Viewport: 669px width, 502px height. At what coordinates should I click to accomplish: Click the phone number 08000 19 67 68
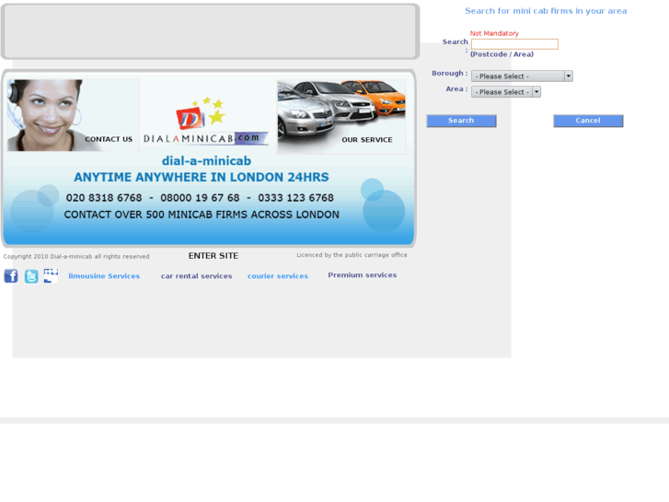click(x=200, y=198)
